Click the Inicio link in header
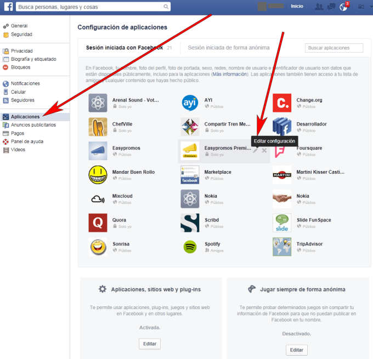This screenshot has width=373, height=359. click(x=297, y=7)
